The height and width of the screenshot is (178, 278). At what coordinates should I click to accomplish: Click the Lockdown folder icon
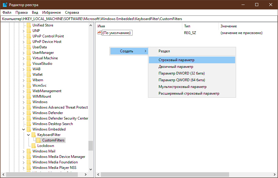coord(33,146)
